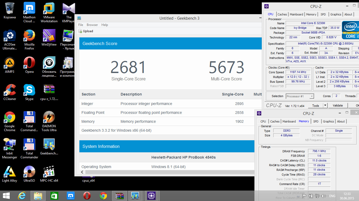Click Validate button in CPU-Z
Viewport: 359px width, 201px height.
click(x=338, y=105)
